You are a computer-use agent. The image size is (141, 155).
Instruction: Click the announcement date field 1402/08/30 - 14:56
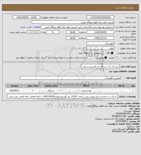click(x=26, y=17)
